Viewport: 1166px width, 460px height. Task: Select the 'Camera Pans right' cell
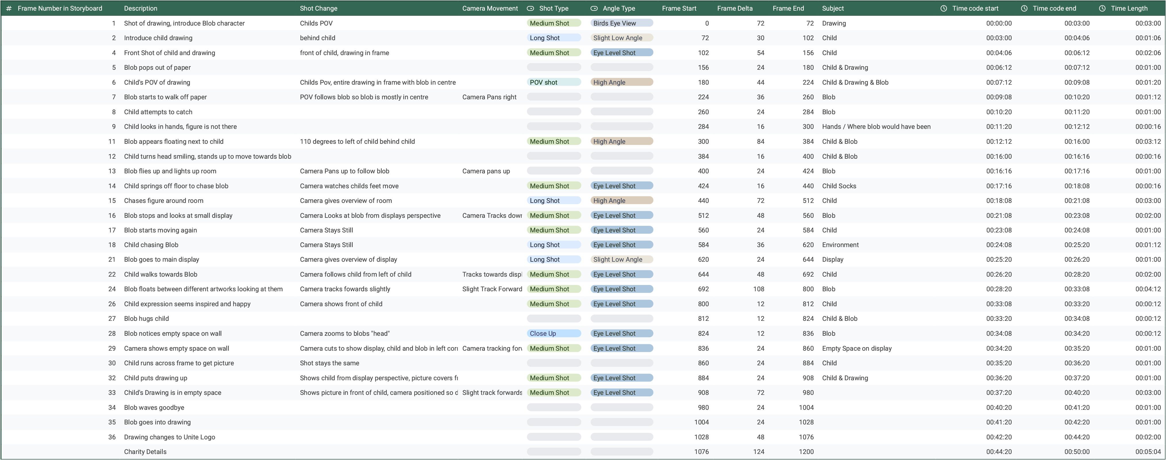pyautogui.click(x=489, y=97)
